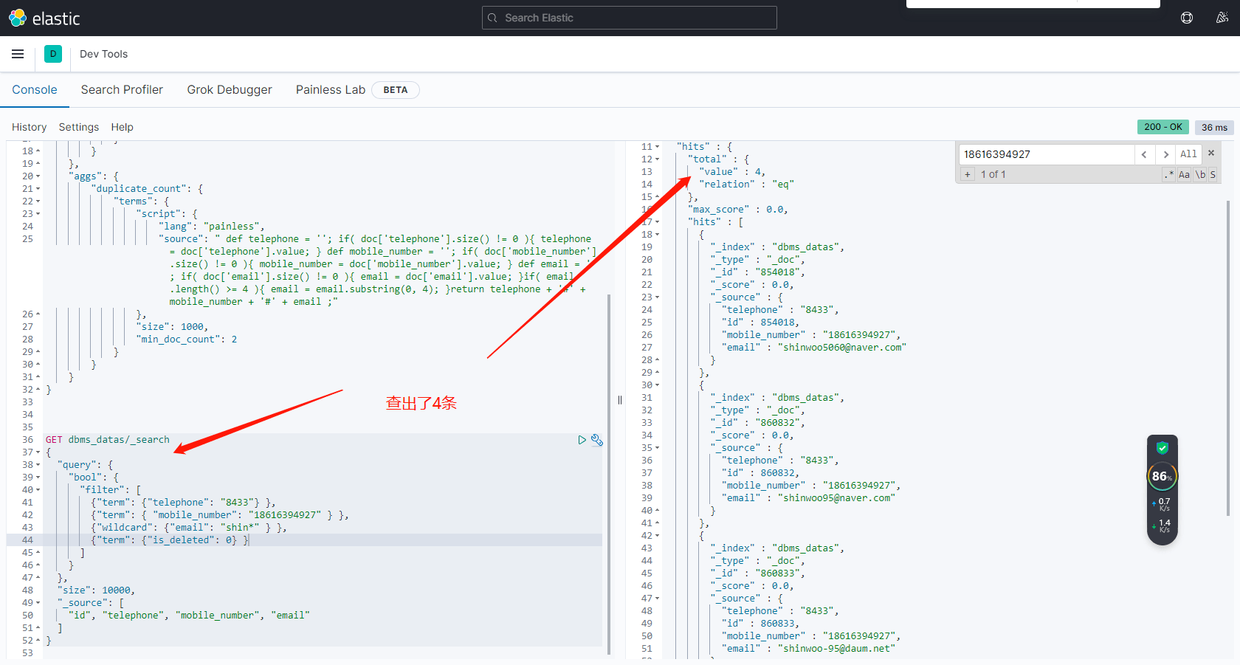The image size is (1240, 665).
Task: Open the Painless Lab tab
Action: [331, 89]
